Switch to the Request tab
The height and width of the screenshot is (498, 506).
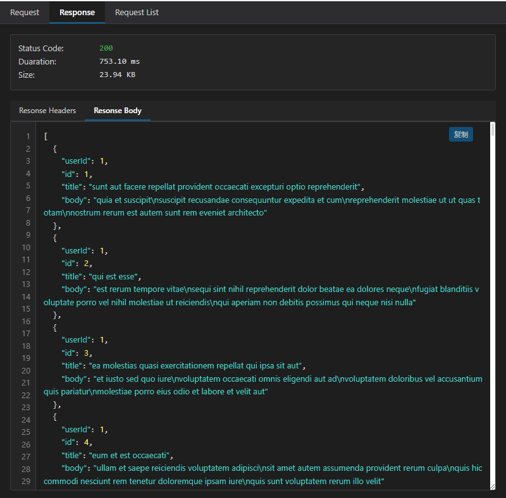pos(25,13)
